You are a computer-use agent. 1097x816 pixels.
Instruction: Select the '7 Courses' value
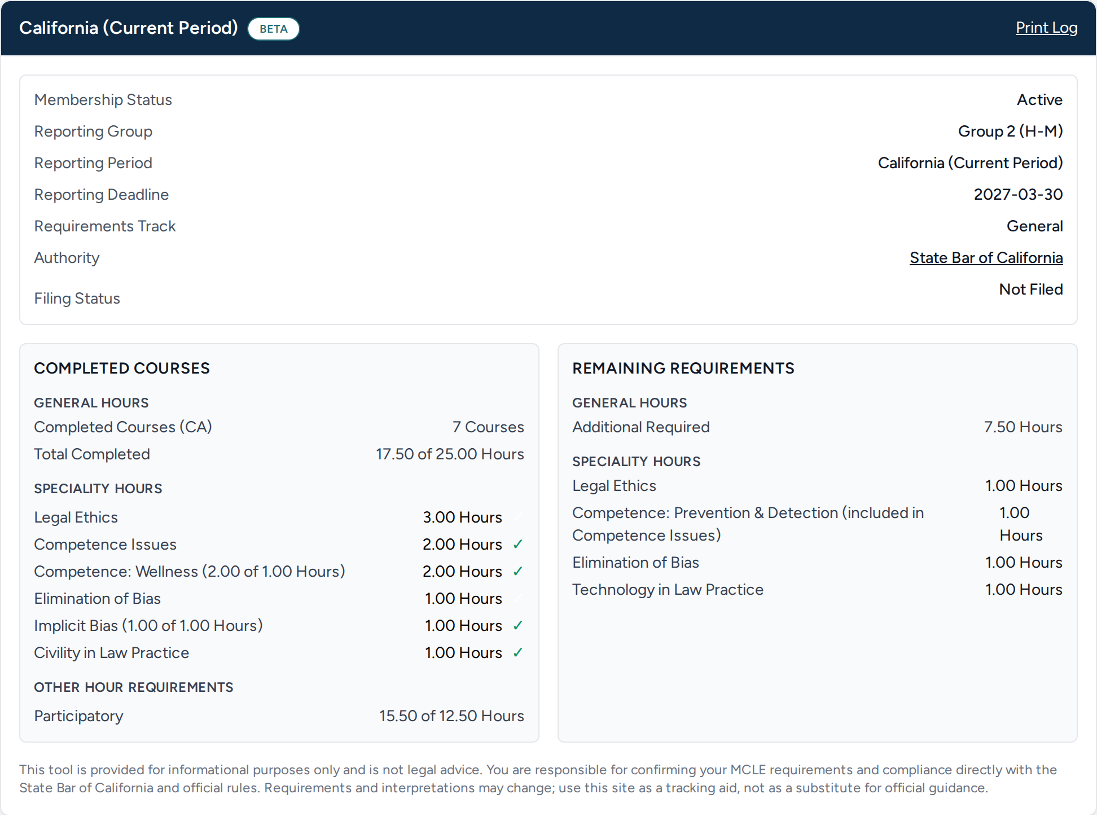pyautogui.click(x=488, y=427)
